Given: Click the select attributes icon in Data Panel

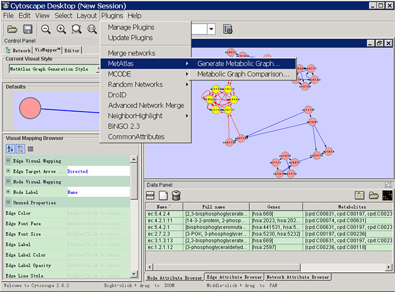Looking at the screenshot, I should (x=150, y=195).
